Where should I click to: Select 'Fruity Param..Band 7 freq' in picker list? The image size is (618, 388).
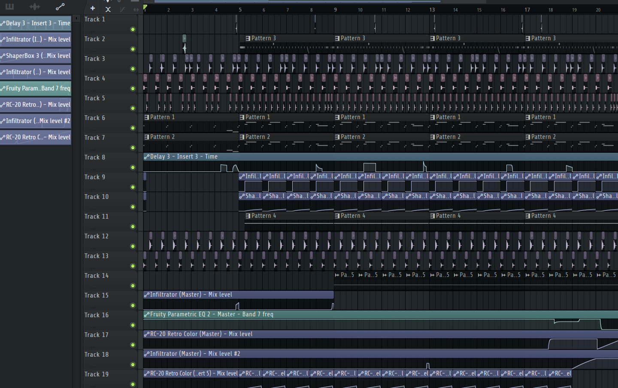(36, 88)
